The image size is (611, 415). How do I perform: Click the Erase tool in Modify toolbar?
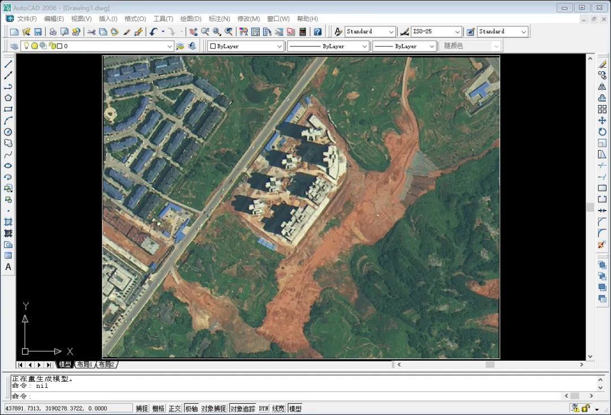[602, 64]
